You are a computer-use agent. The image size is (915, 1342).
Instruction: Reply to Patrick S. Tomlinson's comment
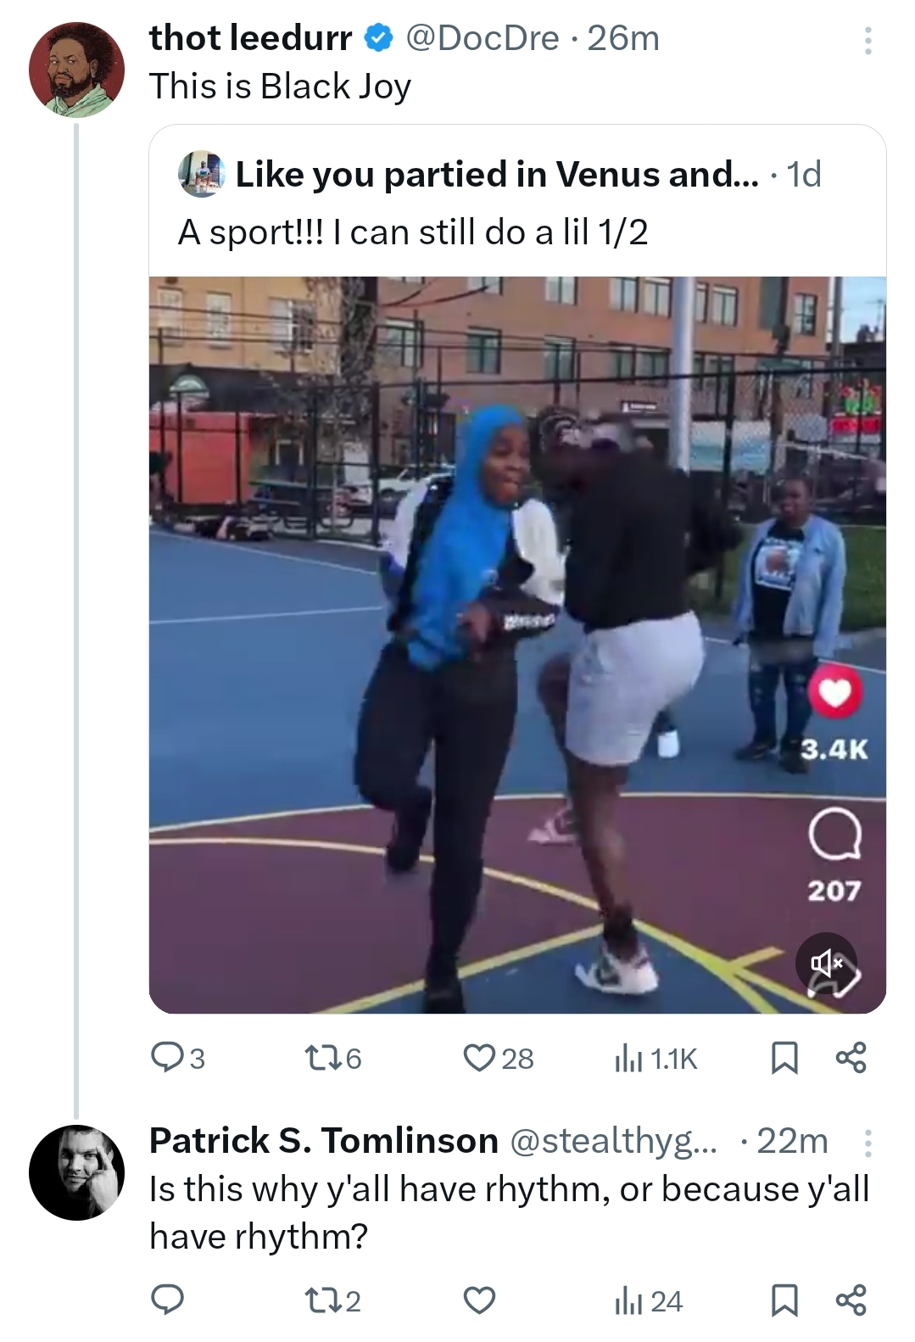point(167,1300)
